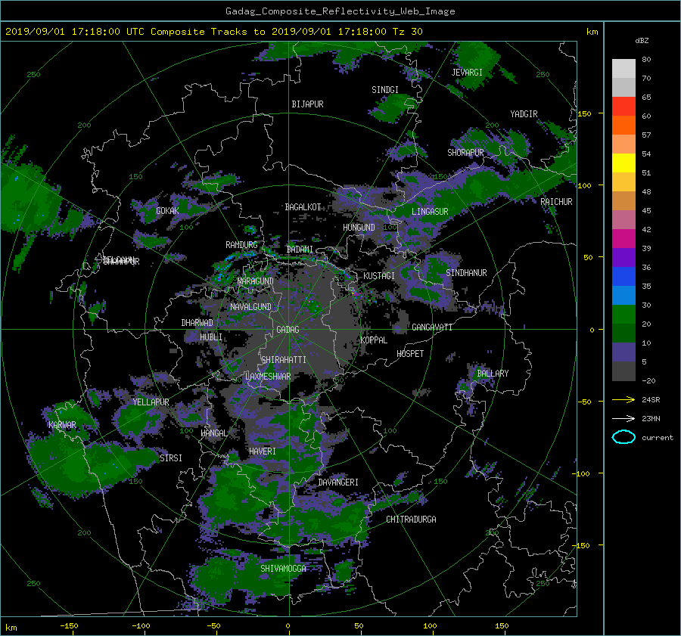The height and width of the screenshot is (636, 681).
Task: Click the HAVERI city label
Action: coord(263,451)
